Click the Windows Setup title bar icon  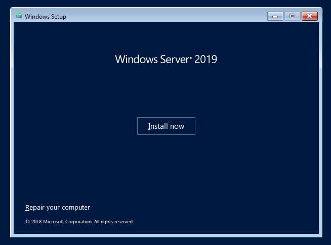(19, 16)
